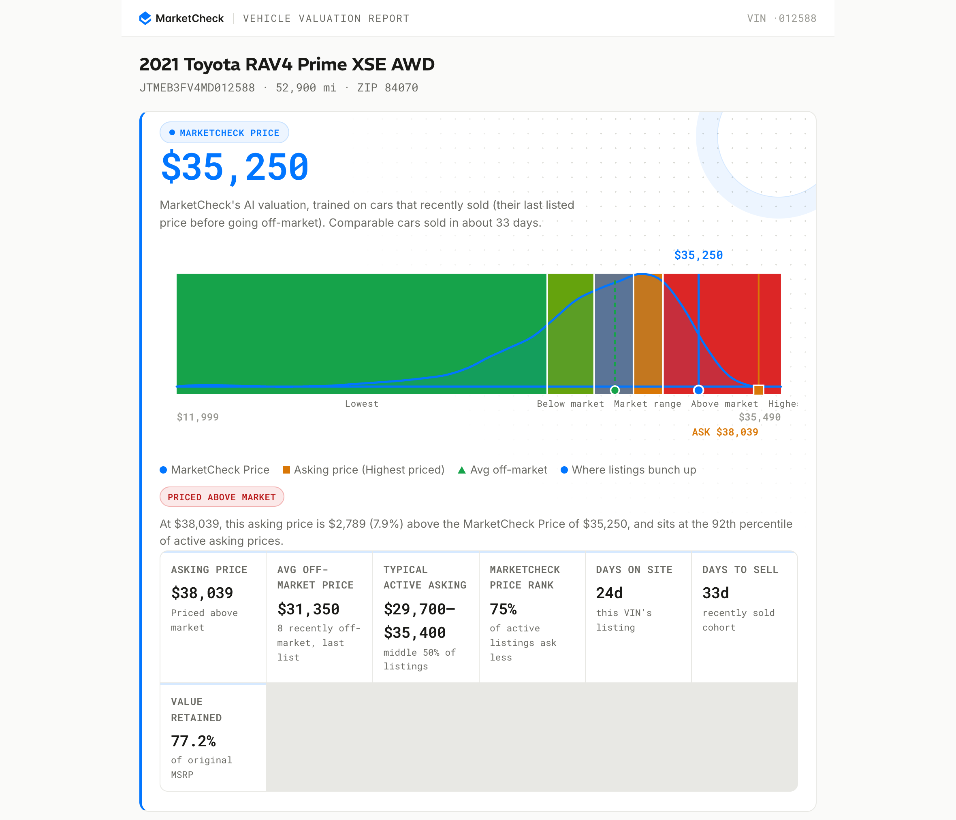Click the $35,250 label above the chart
The height and width of the screenshot is (820, 956).
(698, 255)
